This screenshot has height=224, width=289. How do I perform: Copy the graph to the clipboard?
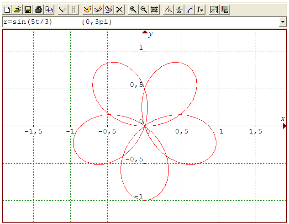point(49,10)
